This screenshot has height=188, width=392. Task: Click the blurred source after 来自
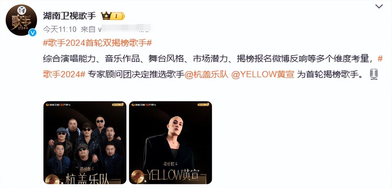click(124, 29)
